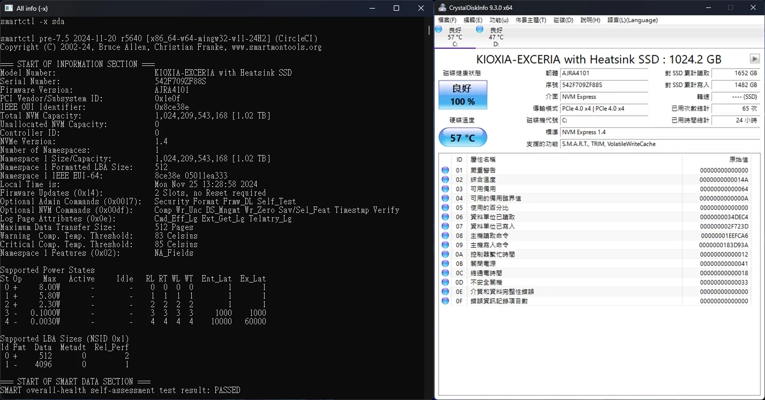The width and height of the screenshot is (765, 400).
Task: Click the status orb for 可用備用 row 03
Action: 445,189
